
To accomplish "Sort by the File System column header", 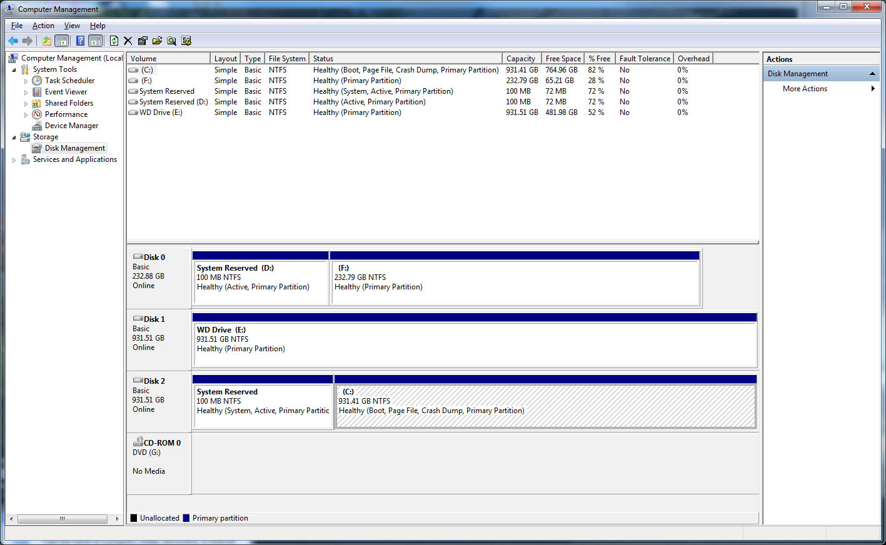I will (287, 58).
